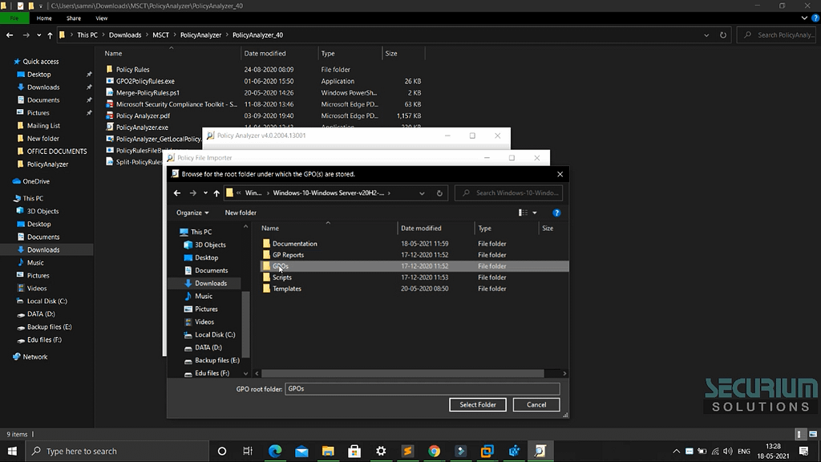
Task: Select Downloads in dialog navigation tree
Action: point(211,283)
